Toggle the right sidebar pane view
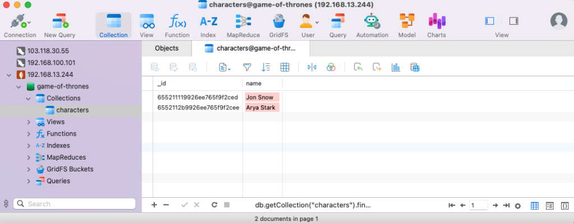574x223 pixels. [513, 21]
